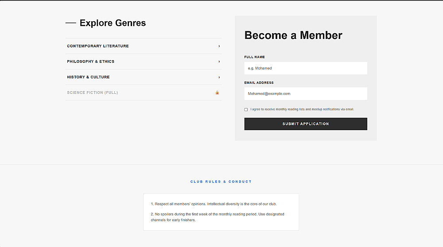Viewport: 443px width, 247px height.
Task: Expand the Philosophy & Ethics genre row
Action: tap(91, 62)
